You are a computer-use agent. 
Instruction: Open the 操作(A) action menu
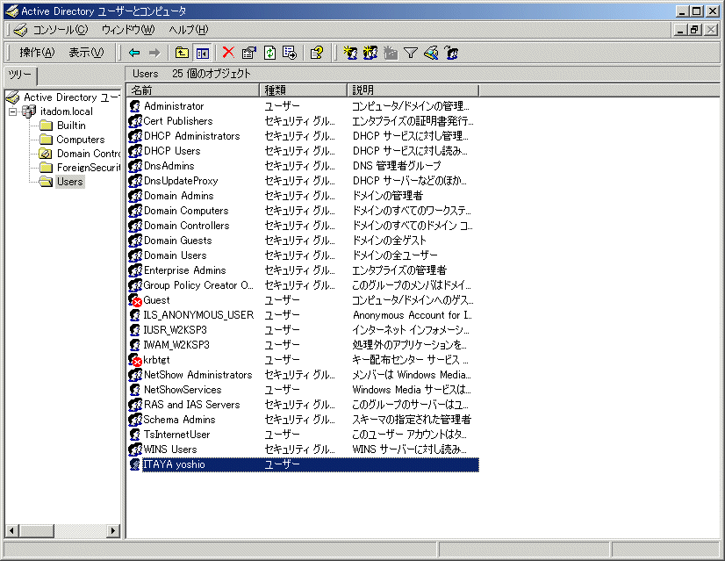37,53
